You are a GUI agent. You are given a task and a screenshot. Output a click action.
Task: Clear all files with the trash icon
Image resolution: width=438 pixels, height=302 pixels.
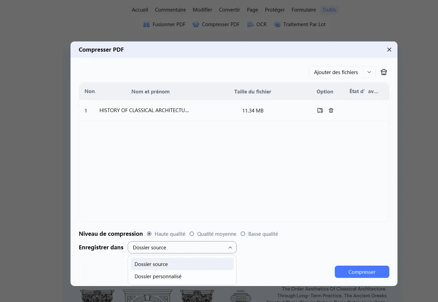[x=384, y=72]
